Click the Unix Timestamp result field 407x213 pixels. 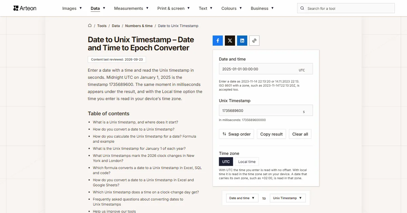click(266, 111)
